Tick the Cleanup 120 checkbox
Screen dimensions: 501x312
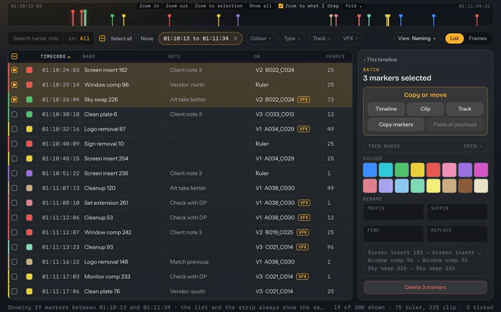click(14, 188)
